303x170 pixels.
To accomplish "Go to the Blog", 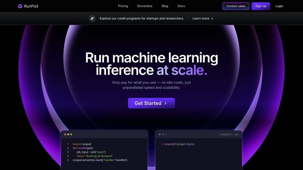I will [165, 6].
